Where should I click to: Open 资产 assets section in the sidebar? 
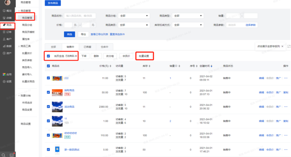tap(7, 53)
